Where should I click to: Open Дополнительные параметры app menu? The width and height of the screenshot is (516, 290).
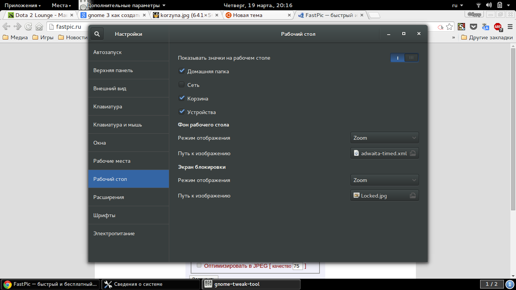[122, 5]
